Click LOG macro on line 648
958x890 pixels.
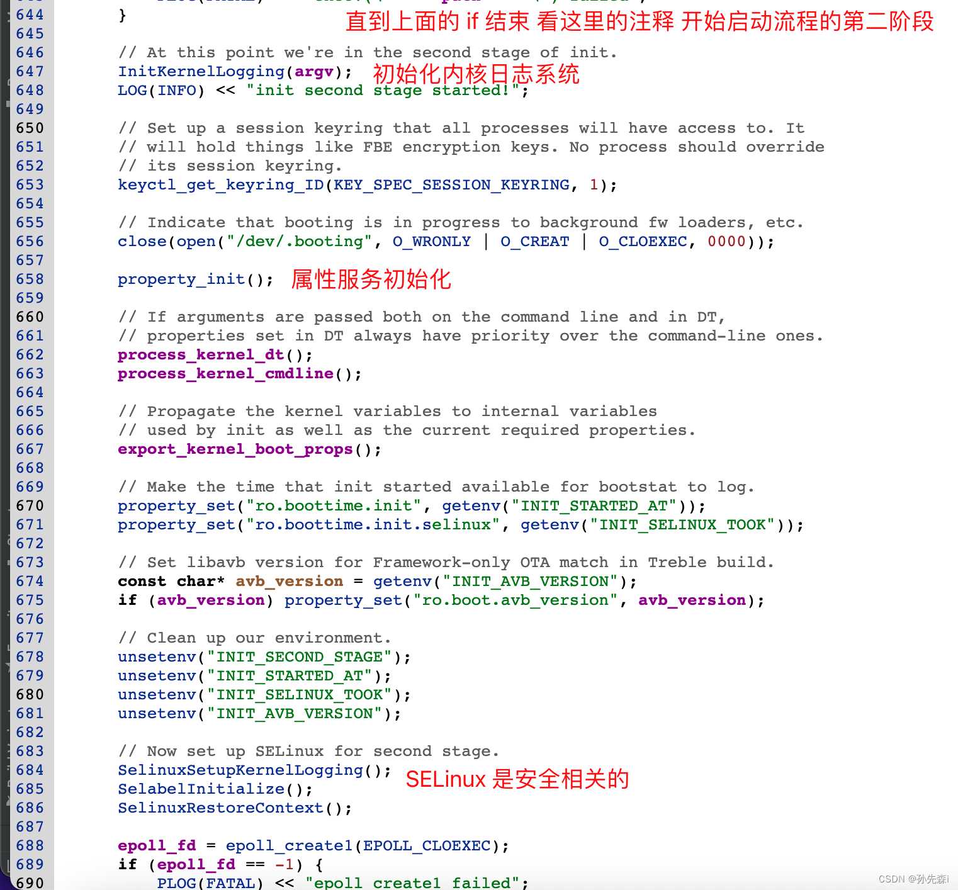click(x=132, y=91)
